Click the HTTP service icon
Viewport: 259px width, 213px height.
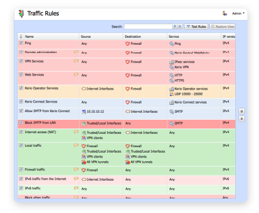[x=172, y=75]
